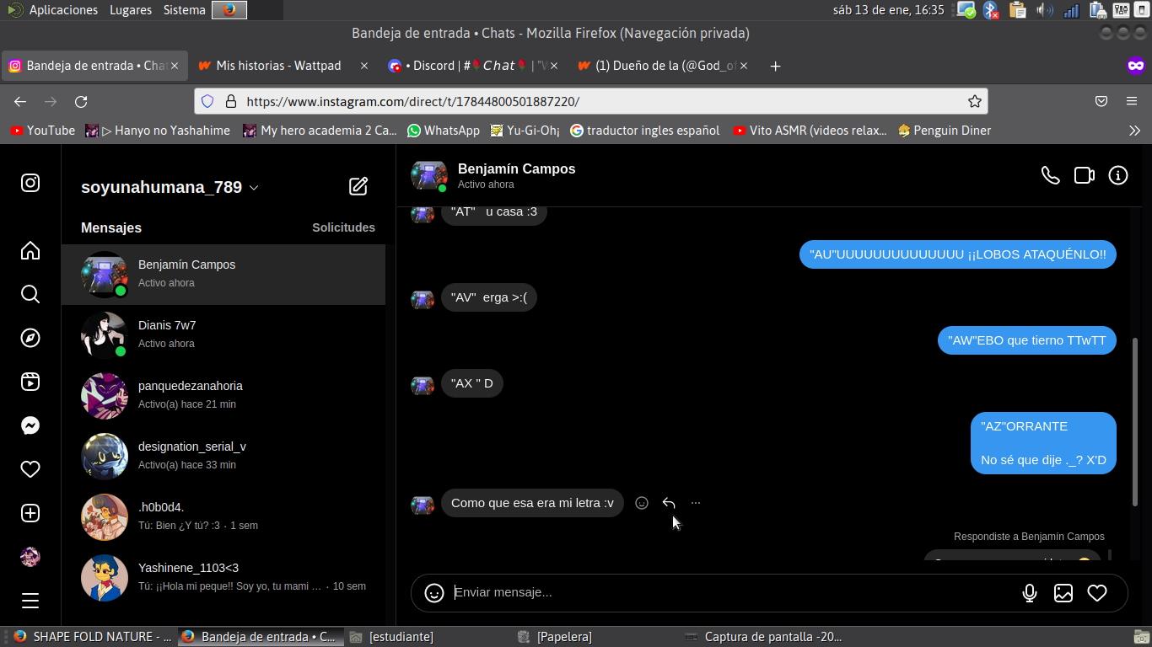The width and height of the screenshot is (1152, 647).
Task: Reload the page in Firefox
Action: pyautogui.click(x=81, y=102)
